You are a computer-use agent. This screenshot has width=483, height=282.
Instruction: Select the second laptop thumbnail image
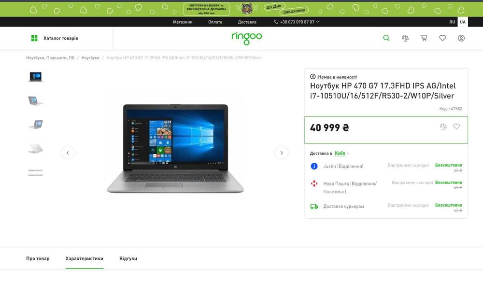click(35, 100)
